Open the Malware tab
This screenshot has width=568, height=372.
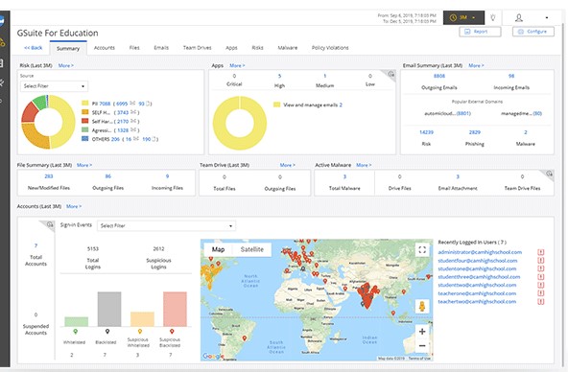click(x=288, y=48)
